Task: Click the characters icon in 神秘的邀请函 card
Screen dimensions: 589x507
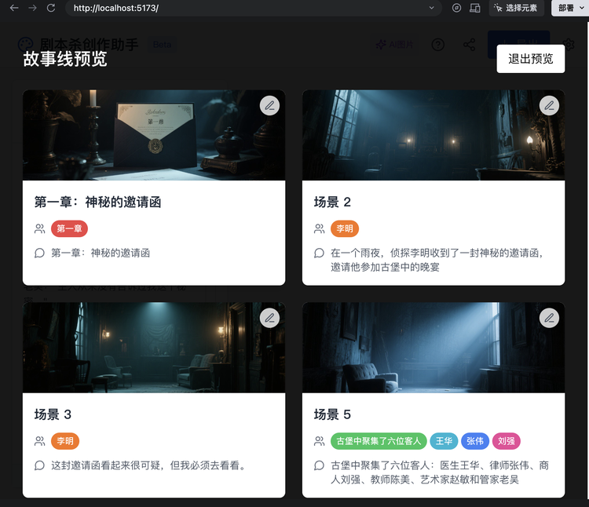Action: tap(39, 228)
